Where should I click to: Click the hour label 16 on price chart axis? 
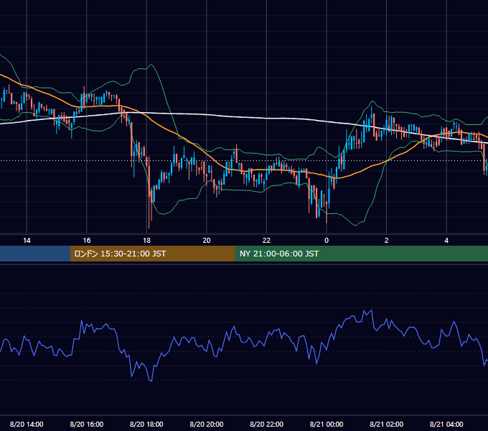87,241
